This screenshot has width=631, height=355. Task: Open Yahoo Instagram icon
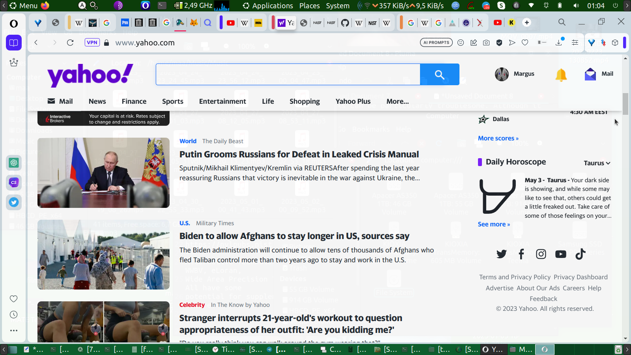pos(541,254)
